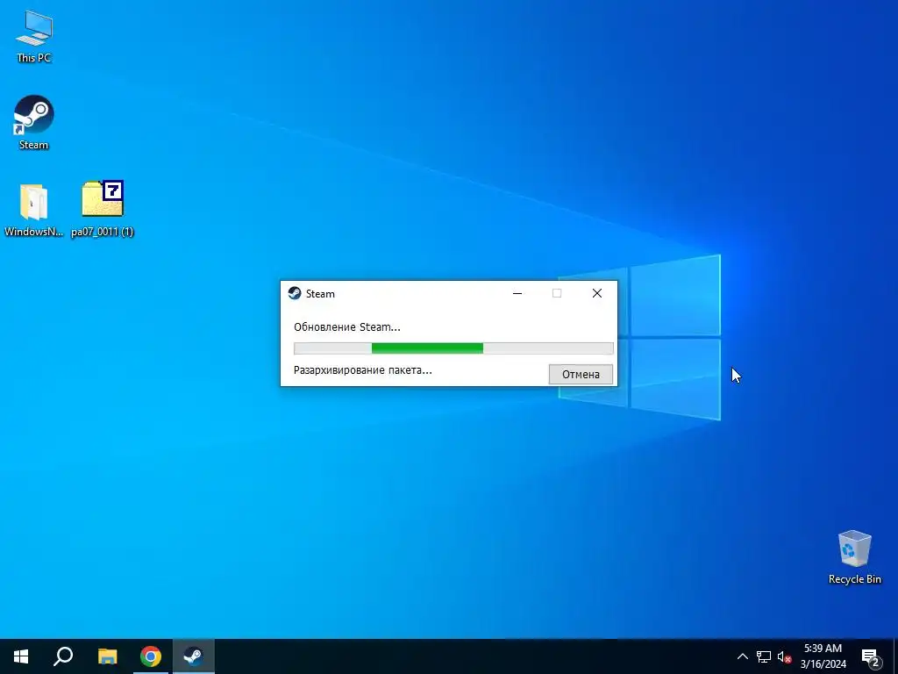Click the disabled maximize button in Steam window
Screen dimensions: 898x674
[557, 293]
